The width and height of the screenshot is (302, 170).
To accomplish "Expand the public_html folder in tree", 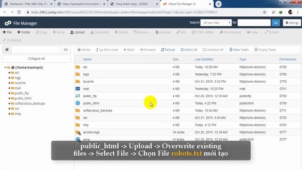I will pos(9,98).
